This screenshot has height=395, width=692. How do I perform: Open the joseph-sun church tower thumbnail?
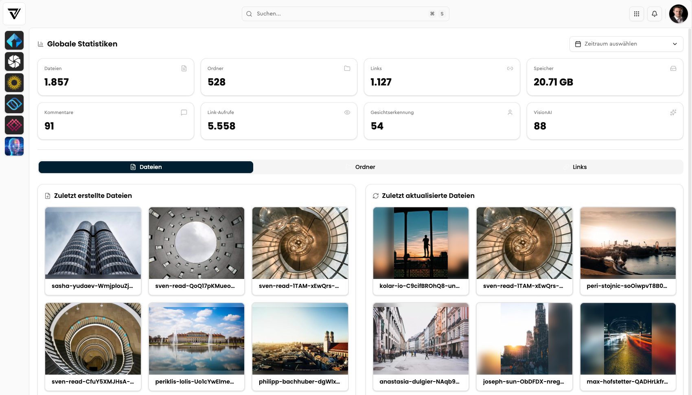click(524, 339)
